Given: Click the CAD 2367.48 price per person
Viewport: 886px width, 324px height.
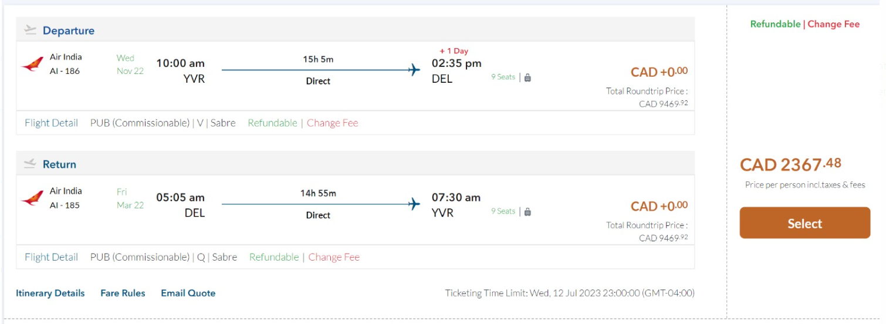Looking at the screenshot, I should point(790,165).
